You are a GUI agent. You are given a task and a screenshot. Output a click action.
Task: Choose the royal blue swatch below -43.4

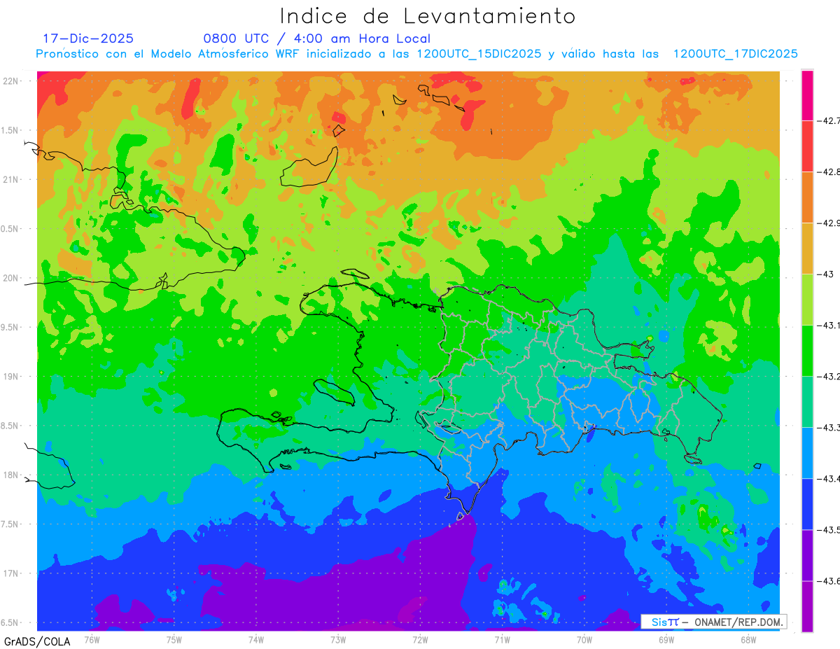(807, 503)
